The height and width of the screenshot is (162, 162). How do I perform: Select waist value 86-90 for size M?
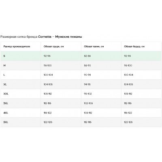pos(87,66)
